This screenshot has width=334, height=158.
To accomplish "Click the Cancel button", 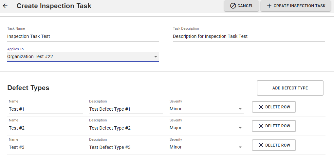I will click(x=241, y=6).
